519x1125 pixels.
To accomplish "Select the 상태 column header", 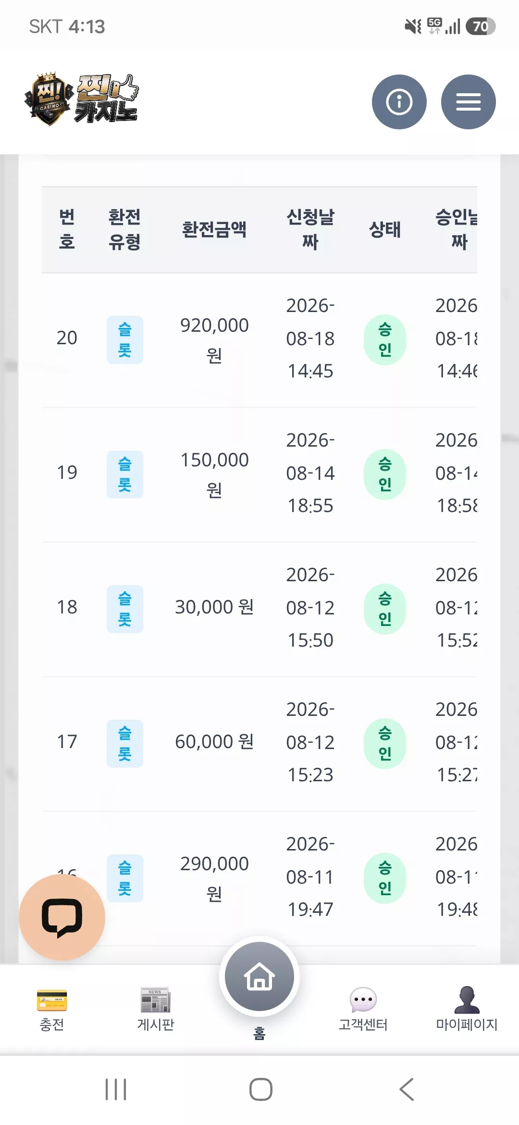I will (x=385, y=229).
